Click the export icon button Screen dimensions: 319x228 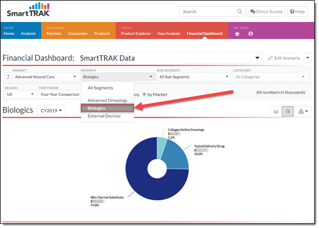(x=303, y=111)
